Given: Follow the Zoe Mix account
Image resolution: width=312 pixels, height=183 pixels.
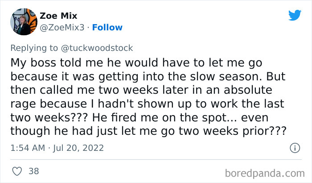Looking at the screenshot, I should click(x=107, y=27).
